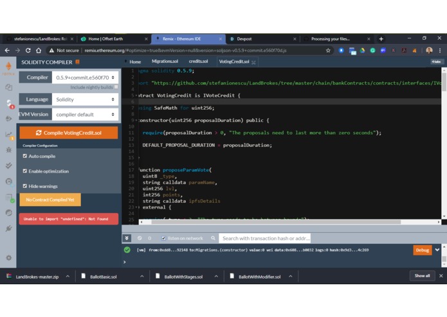Open the Solidity static analysis chart icon

point(9,135)
